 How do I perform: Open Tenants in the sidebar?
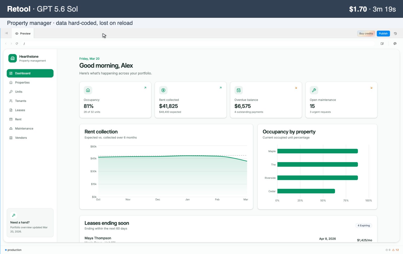tap(30, 101)
